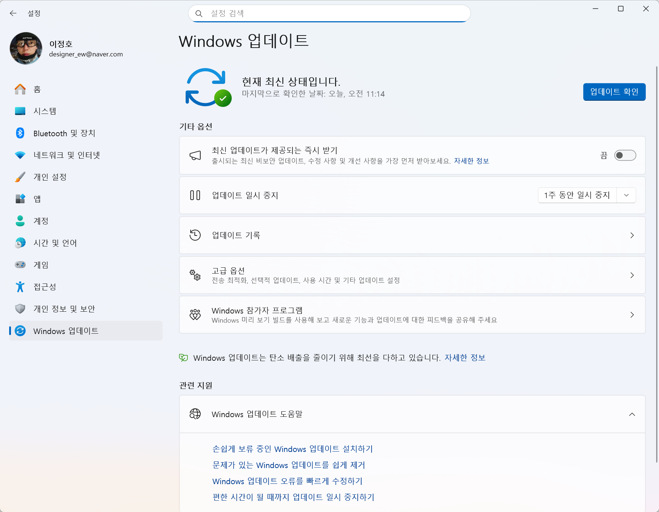Click the network Wi-Fi icon
Screen dimensions: 659x512
20,155
